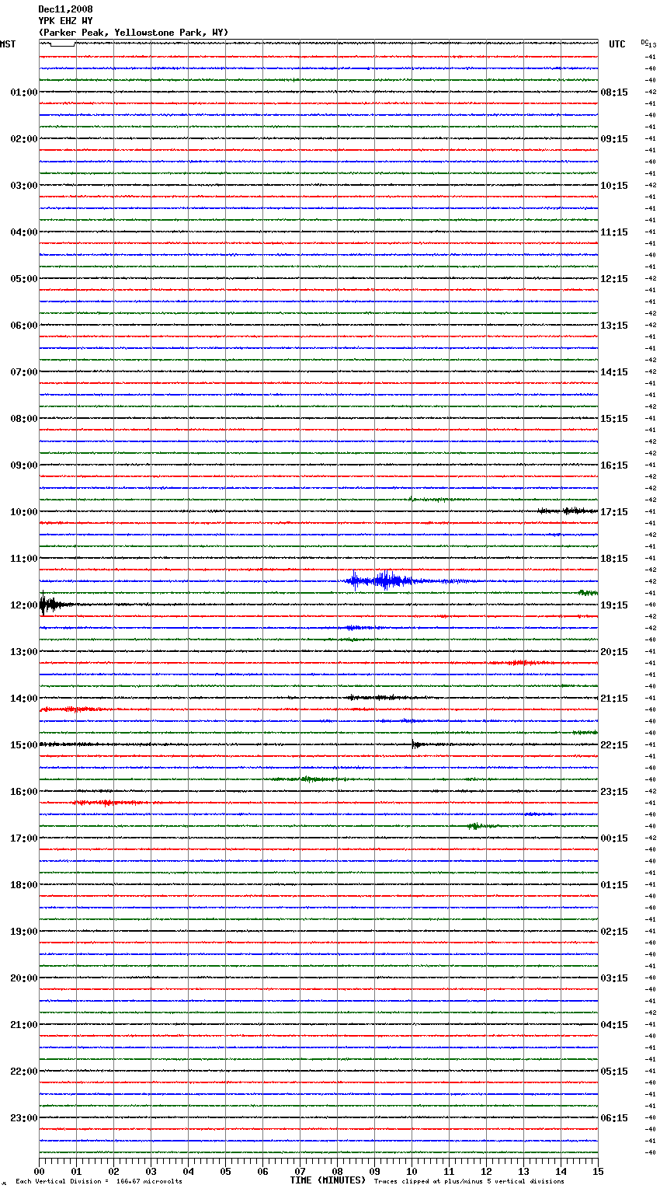Click the "16:15" UTC time label

coord(614,465)
